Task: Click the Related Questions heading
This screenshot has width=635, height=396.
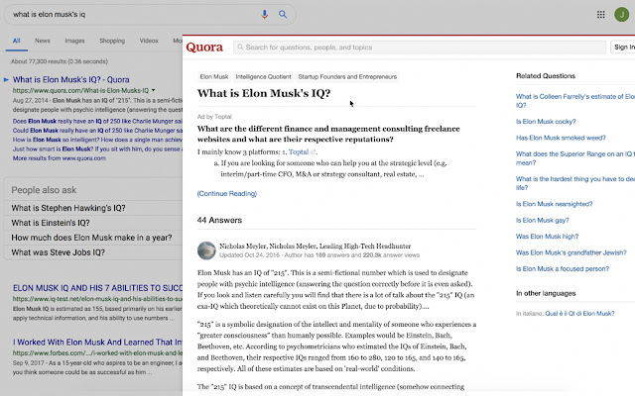Action: [546, 75]
